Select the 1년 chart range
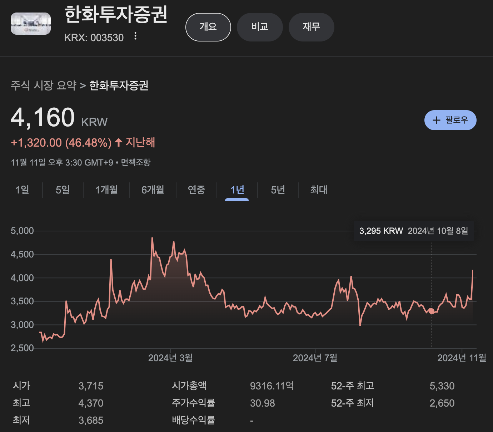 [237, 190]
